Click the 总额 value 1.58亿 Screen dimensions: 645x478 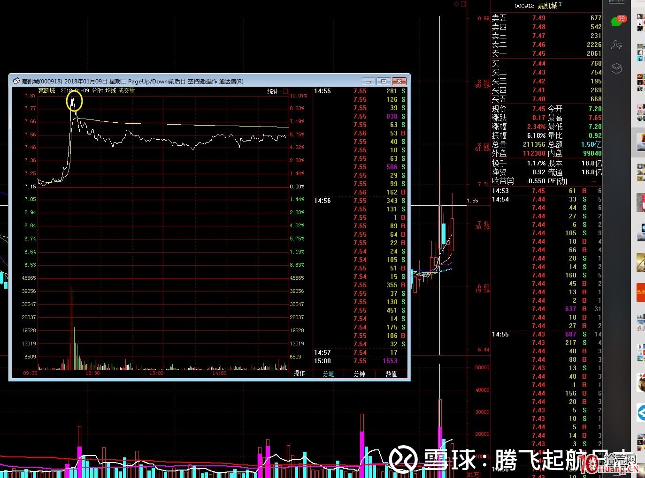coord(591,144)
